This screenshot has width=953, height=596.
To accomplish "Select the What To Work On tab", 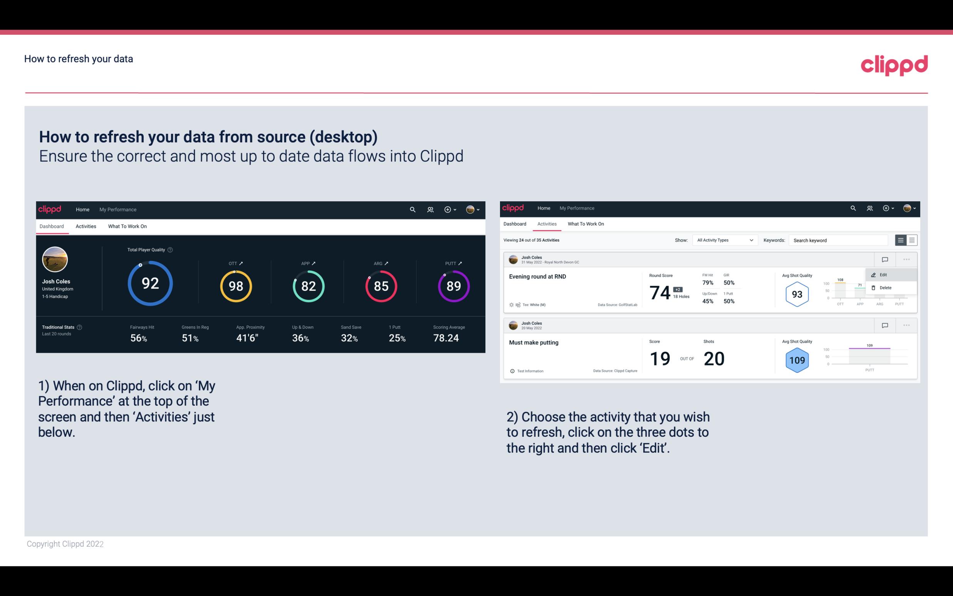I will (x=127, y=226).
